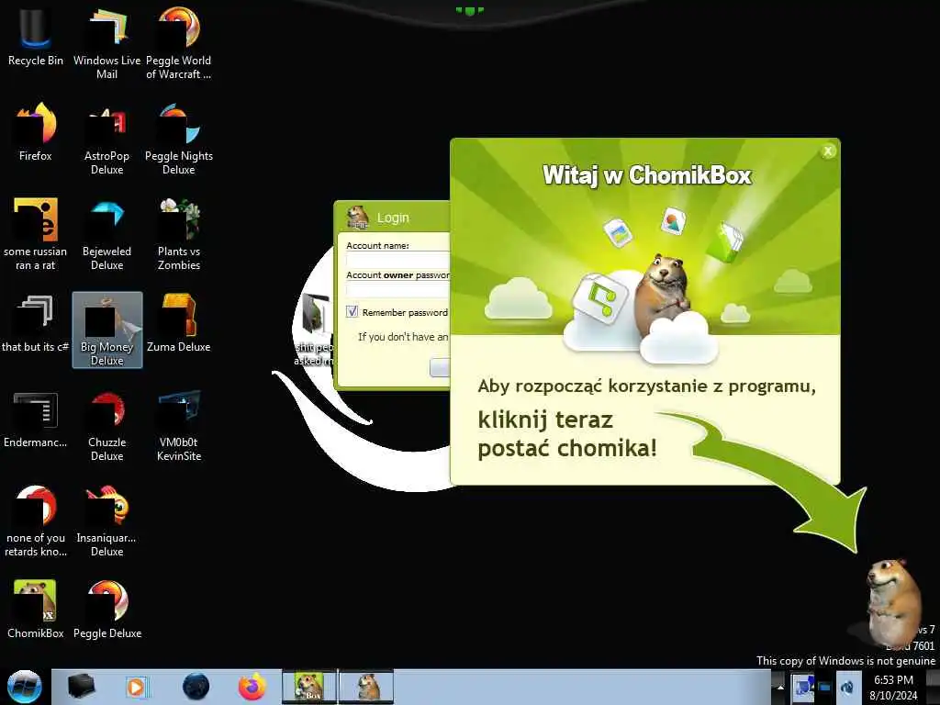Viewport: 940px width, 705px height.
Task: Select 'some russian ran a rat' icon
Action: pyautogui.click(x=35, y=234)
